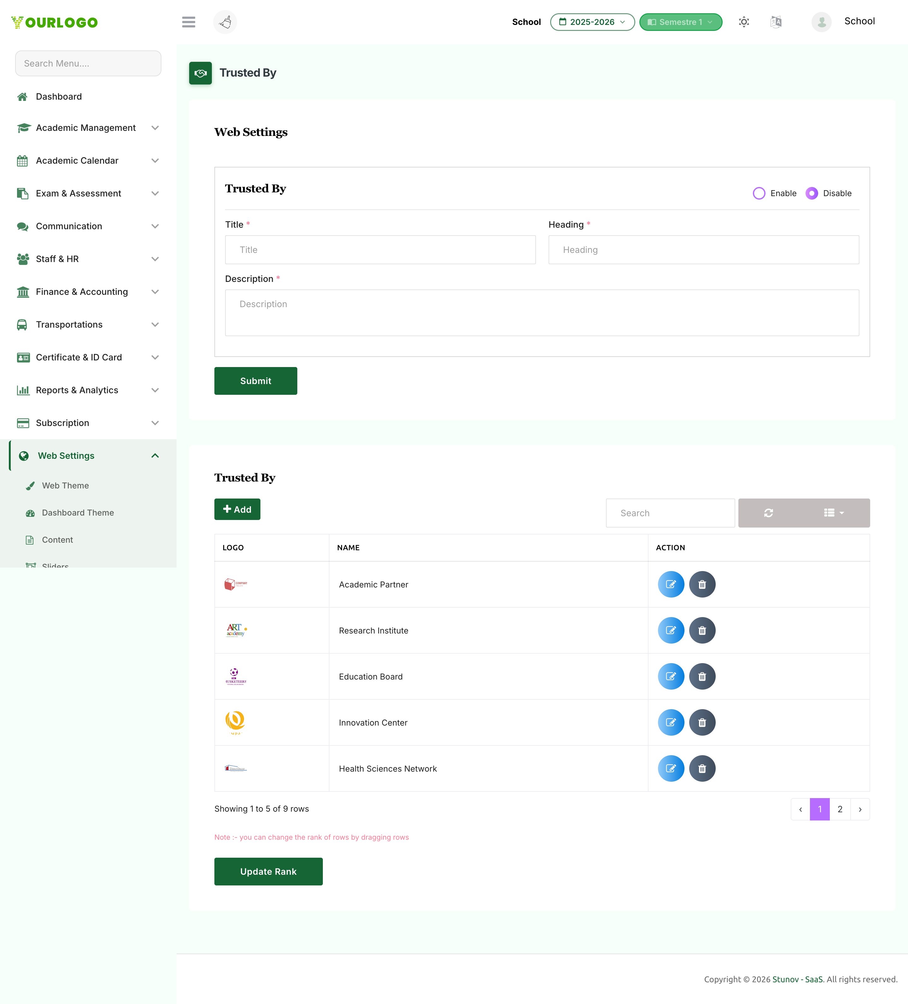Switch theme with the sun icon
The width and height of the screenshot is (908, 1004).
click(x=744, y=22)
